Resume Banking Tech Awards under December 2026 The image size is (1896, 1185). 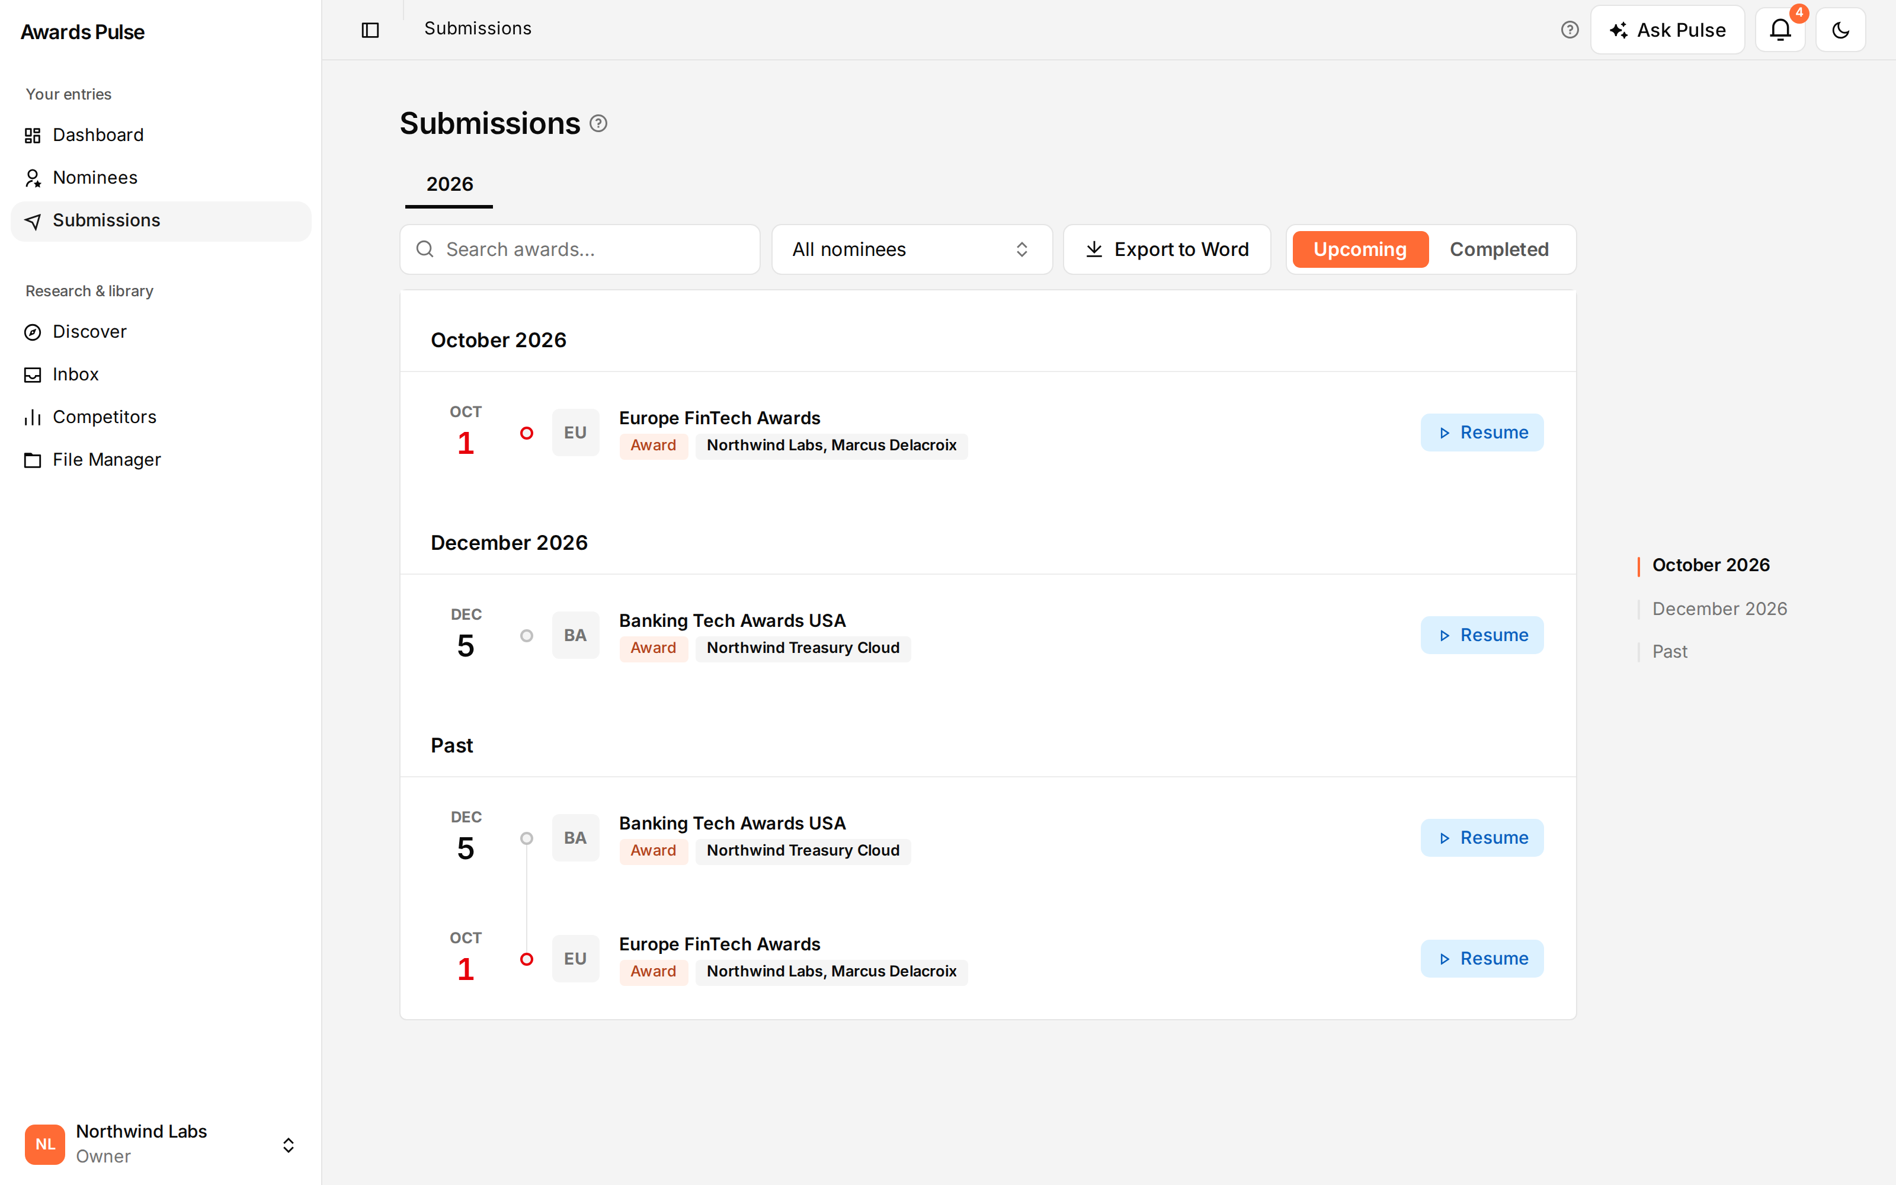click(x=1481, y=635)
